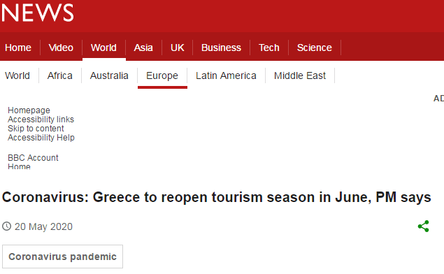Image resolution: width=444 pixels, height=274 pixels.
Task: Open the Tech section
Action: click(x=269, y=48)
